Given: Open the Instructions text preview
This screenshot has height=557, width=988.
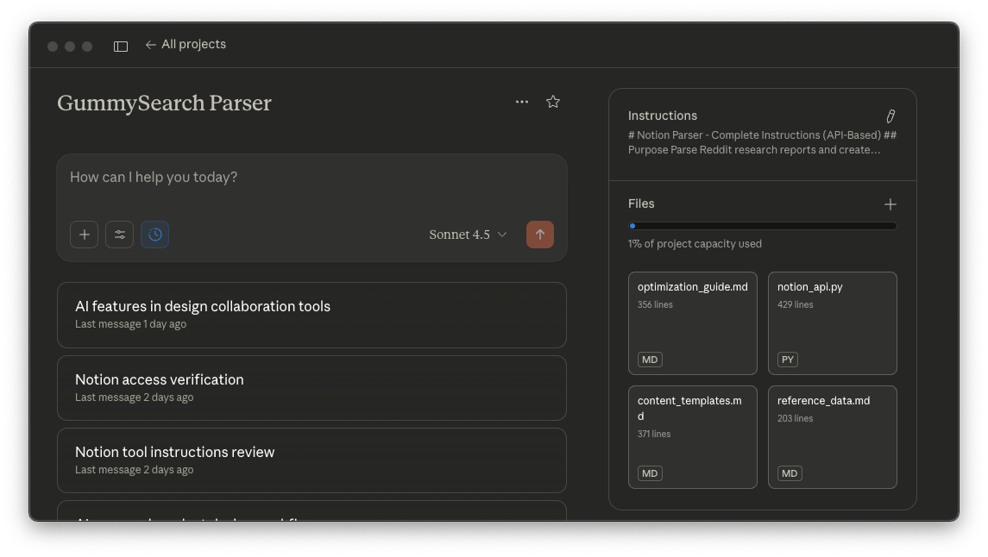Looking at the screenshot, I should coord(762,143).
